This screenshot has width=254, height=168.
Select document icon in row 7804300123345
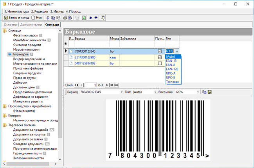(x=71, y=51)
